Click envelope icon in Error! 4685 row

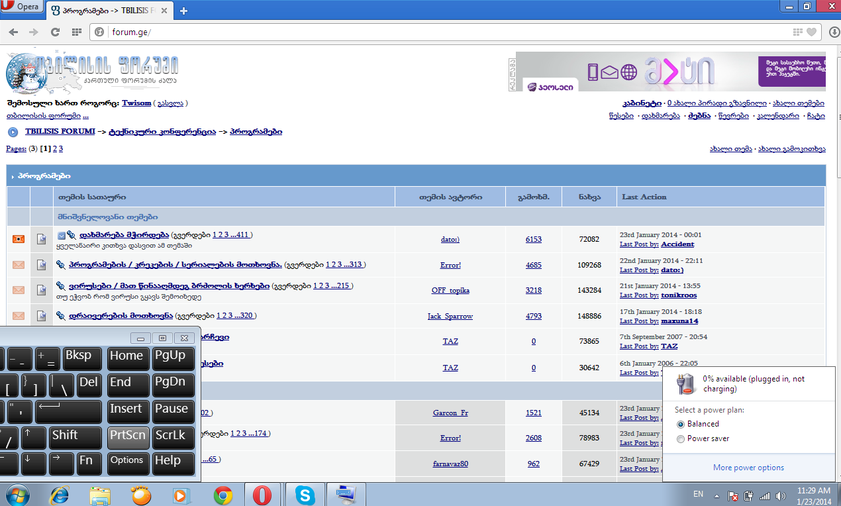pyautogui.click(x=19, y=265)
